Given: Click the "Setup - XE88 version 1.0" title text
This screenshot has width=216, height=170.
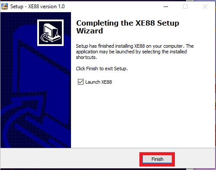Looking at the screenshot, I should point(38,7).
